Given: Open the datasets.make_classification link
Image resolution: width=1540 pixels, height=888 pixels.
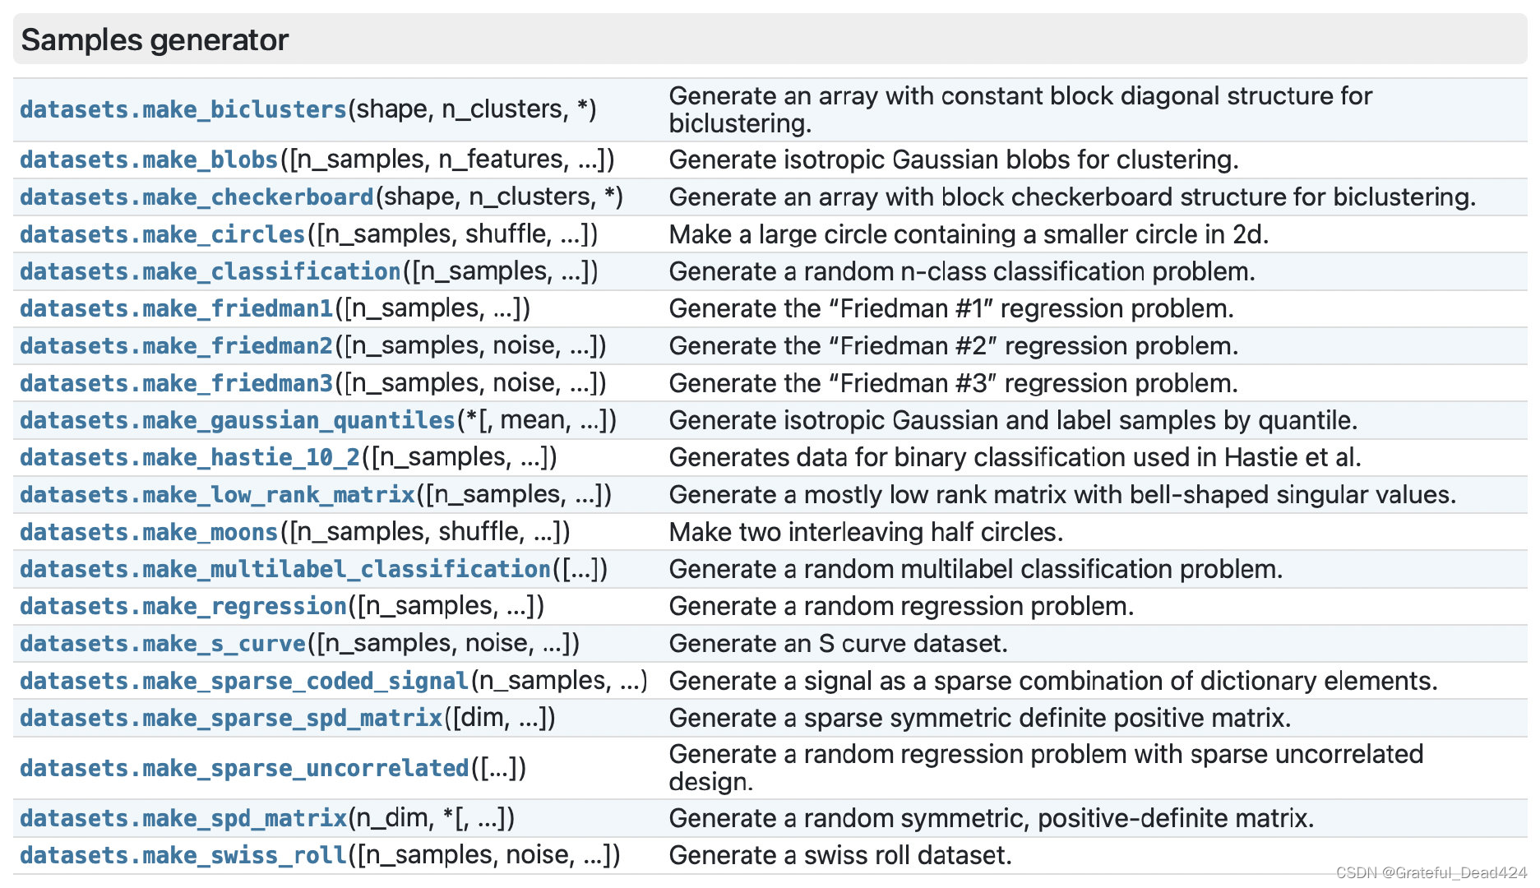Looking at the screenshot, I should (x=210, y=271).
